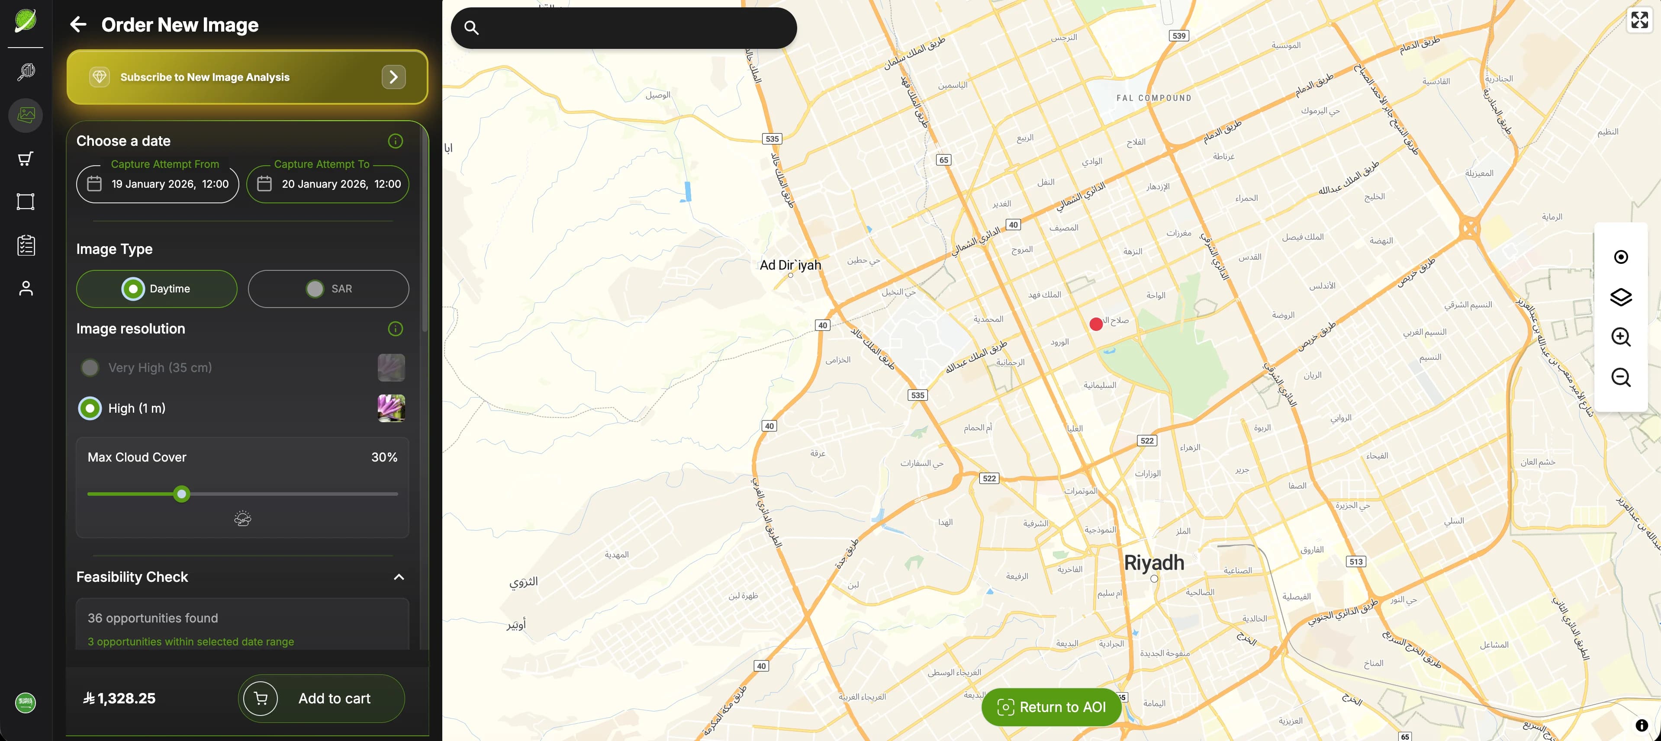Click the Add to cart button
Image resolution: width=1661 pixels, height=741 pixels.
pyautogui.click(x=321, y=699)
